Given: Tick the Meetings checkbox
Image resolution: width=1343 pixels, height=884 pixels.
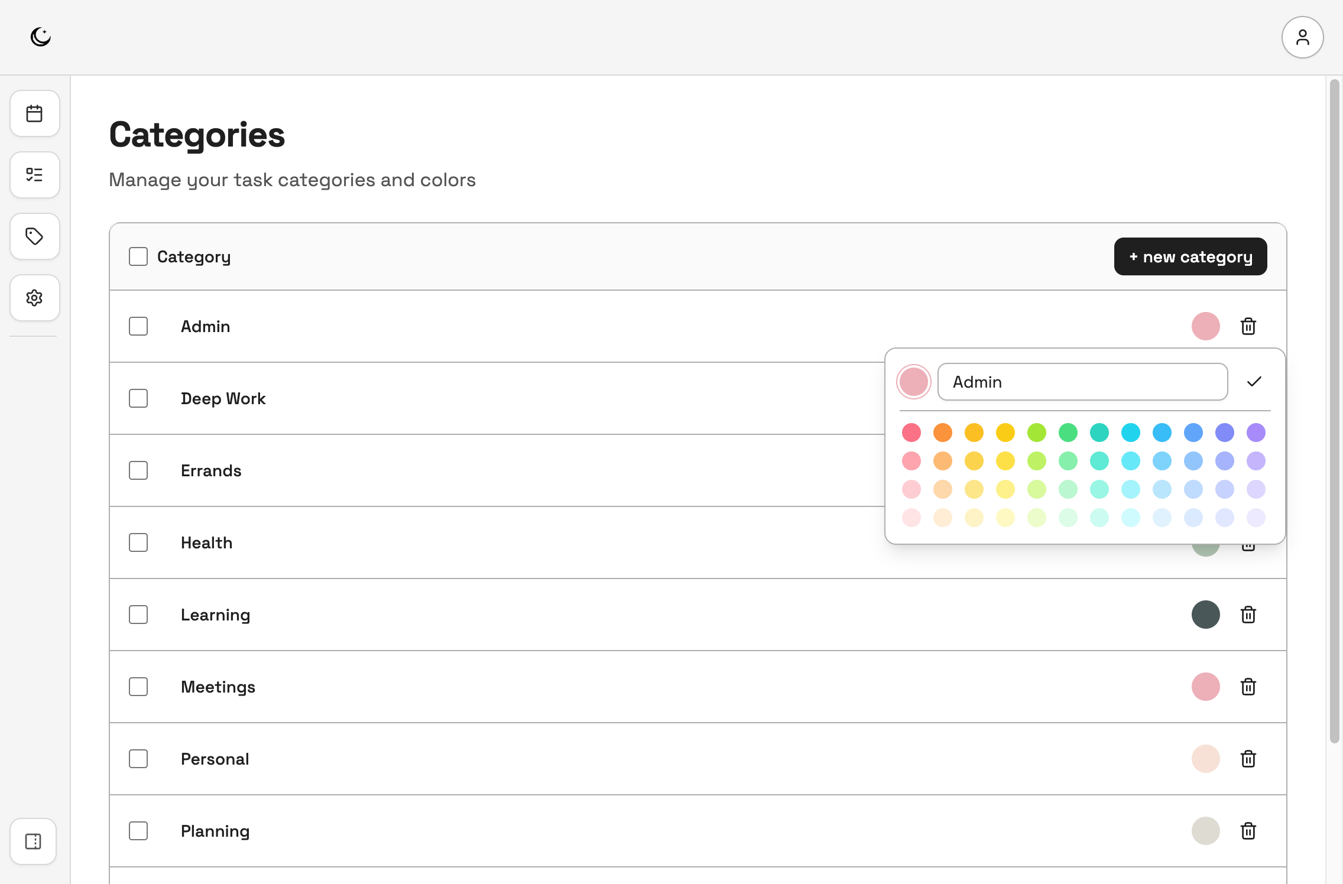Looking at the screenshot, I should point(138,687).
